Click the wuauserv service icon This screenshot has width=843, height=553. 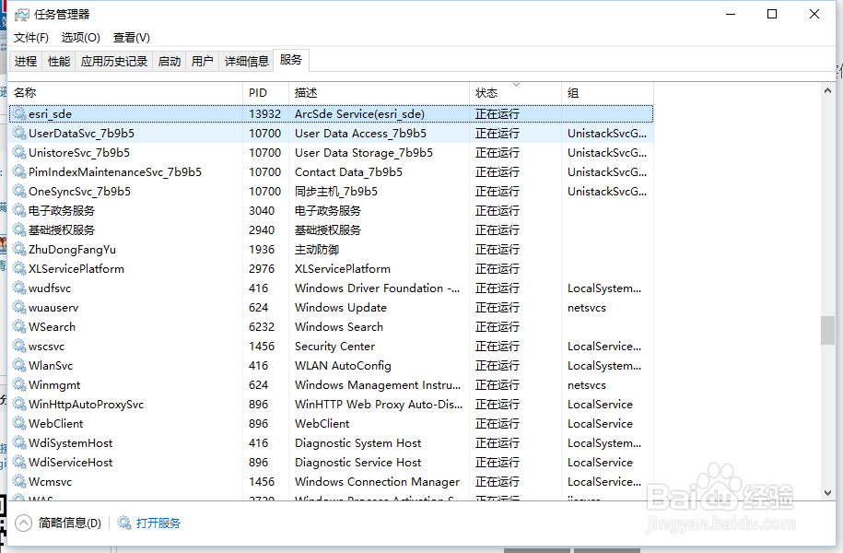coord(17,307)
